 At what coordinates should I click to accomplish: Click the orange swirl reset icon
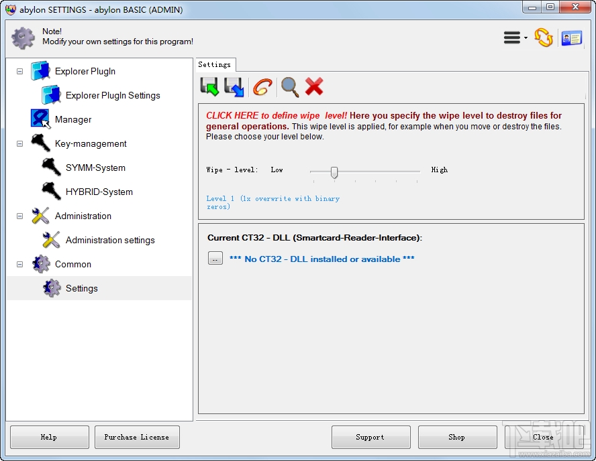click(x=262, y=87)
